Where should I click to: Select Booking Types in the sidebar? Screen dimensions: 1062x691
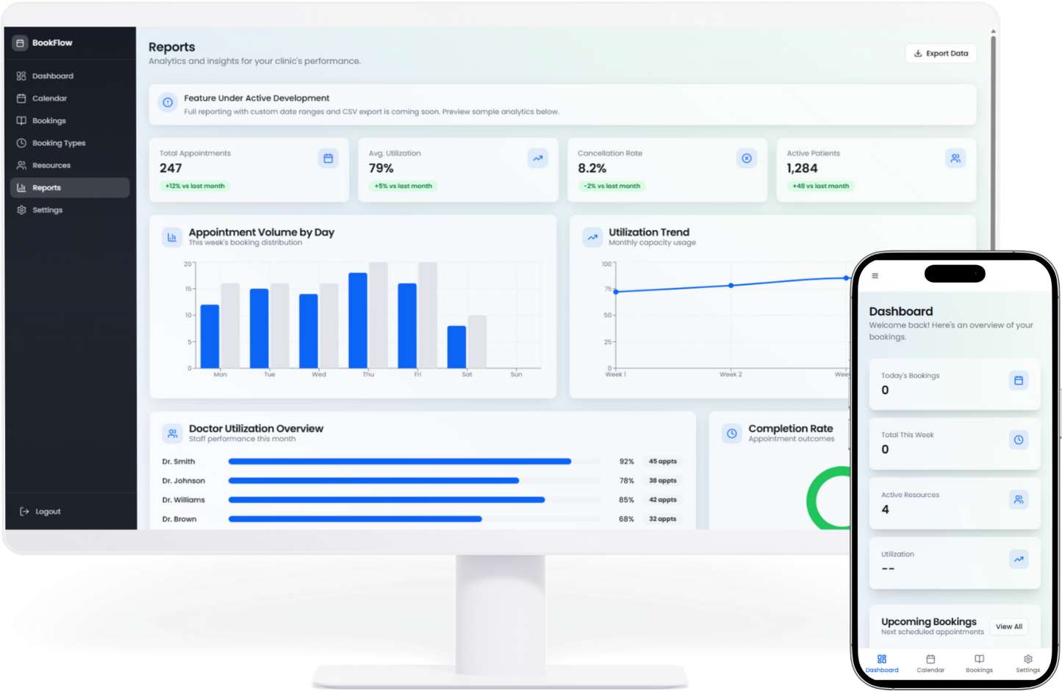[x=58, y=143]
